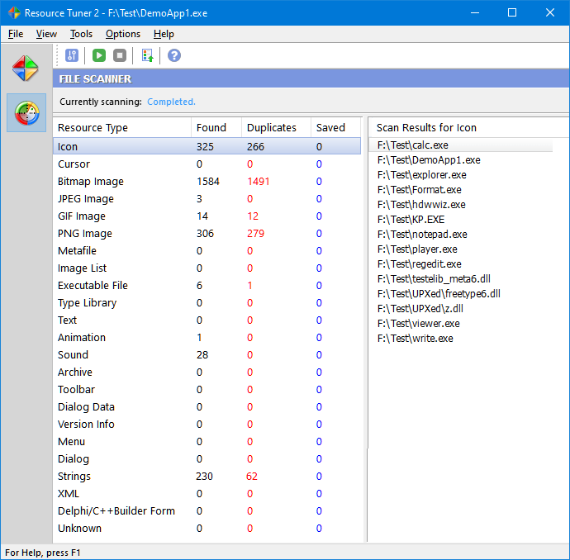Sort by Resource Type column header

122,127
